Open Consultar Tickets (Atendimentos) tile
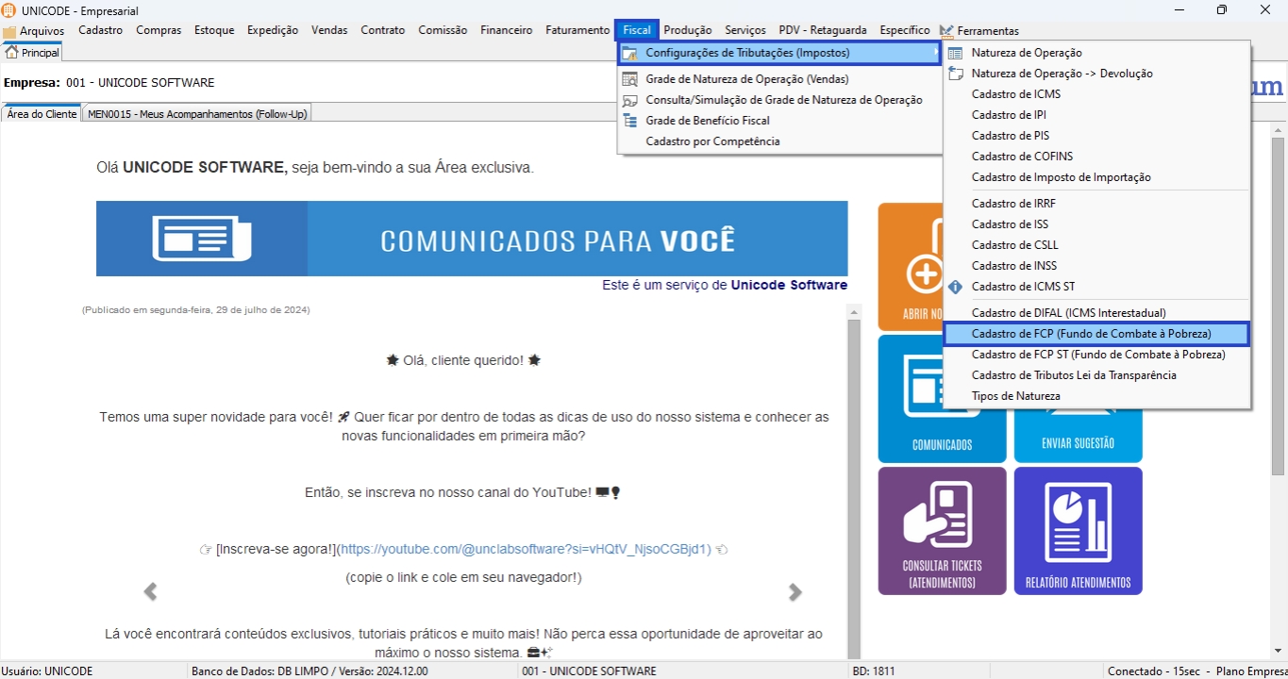The image size is (1288, 679). click(x=942, y=531)
